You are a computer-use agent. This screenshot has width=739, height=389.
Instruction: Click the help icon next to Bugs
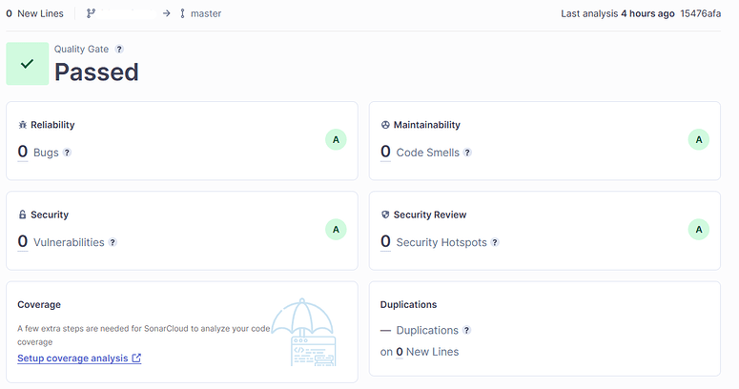67,153
